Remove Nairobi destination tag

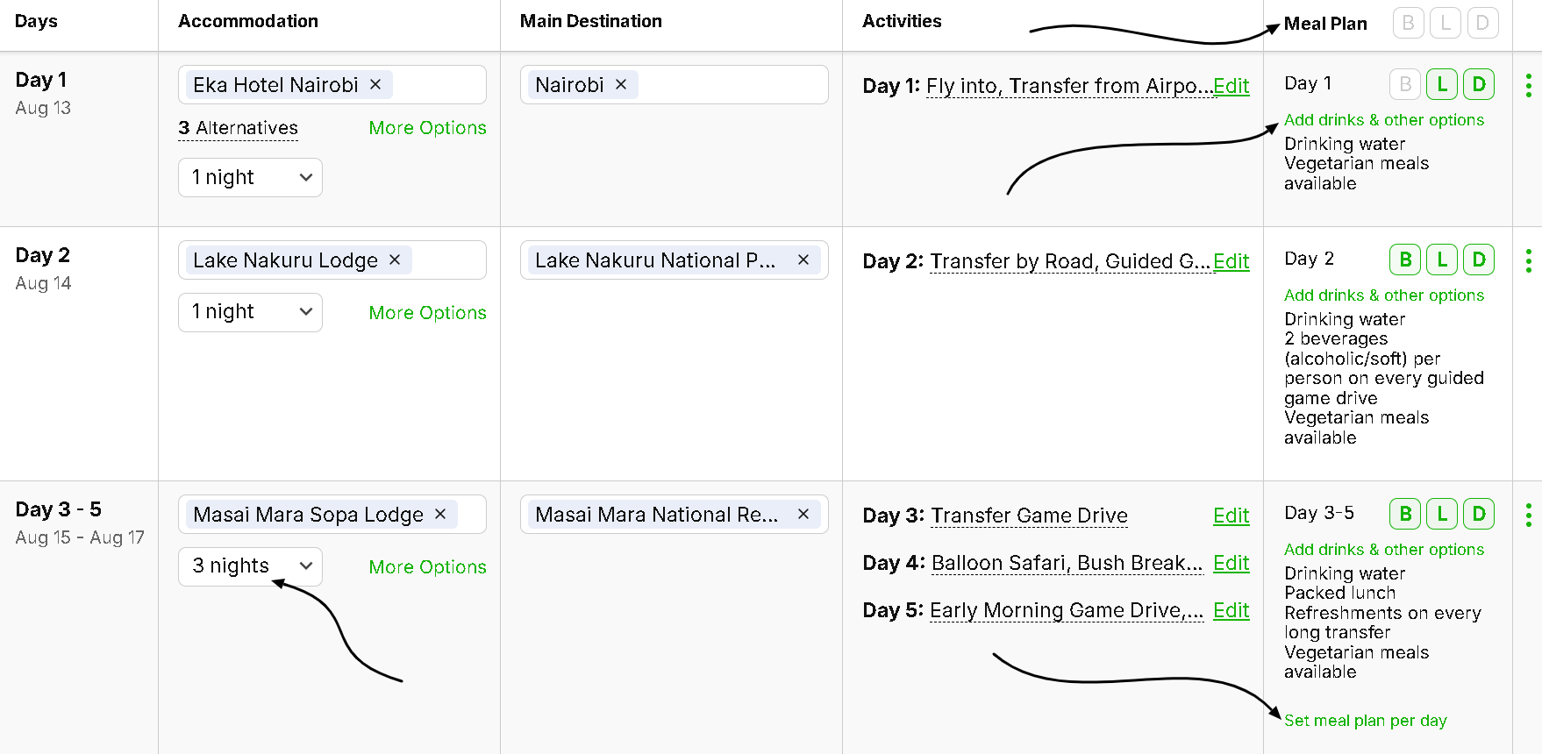coord(621,84)
